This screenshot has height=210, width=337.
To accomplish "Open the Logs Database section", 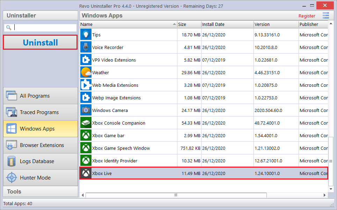I will tap(41, 161).
